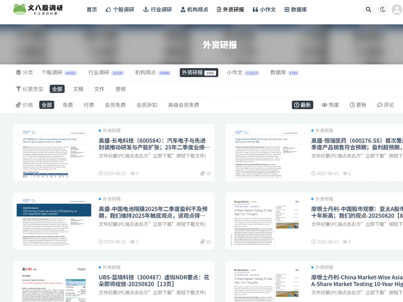The width and height of the screenshot is (403, 302).
Task: Click 外资研报 tag on 电池隔膜 card
Action: 110,199
